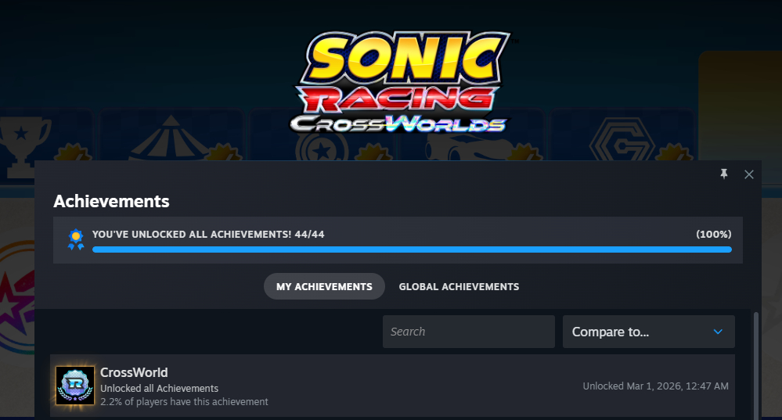Click the CrossWorld achievement badge icon
Screen dimensions: 782x420
(x=75, y=386)
